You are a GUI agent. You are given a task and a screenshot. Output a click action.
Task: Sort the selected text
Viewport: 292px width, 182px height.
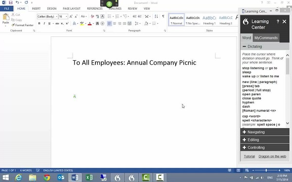point(156,17)
